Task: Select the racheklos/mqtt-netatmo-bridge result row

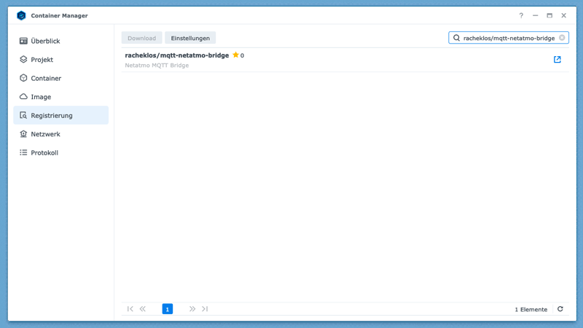Action: (x=328, y=60)
